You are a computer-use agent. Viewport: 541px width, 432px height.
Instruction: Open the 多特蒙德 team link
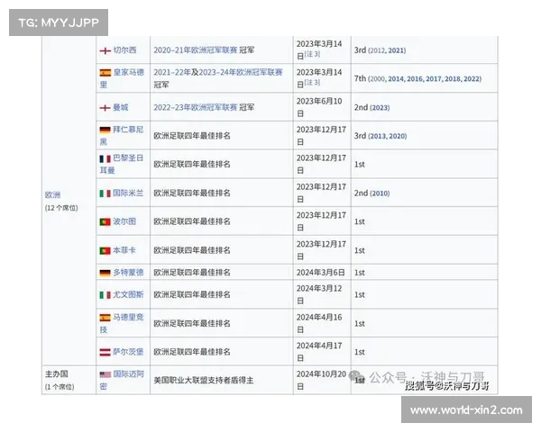point(128,273)
